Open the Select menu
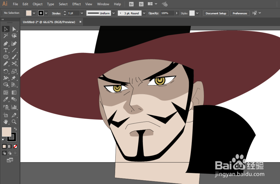 click(63, 4)
